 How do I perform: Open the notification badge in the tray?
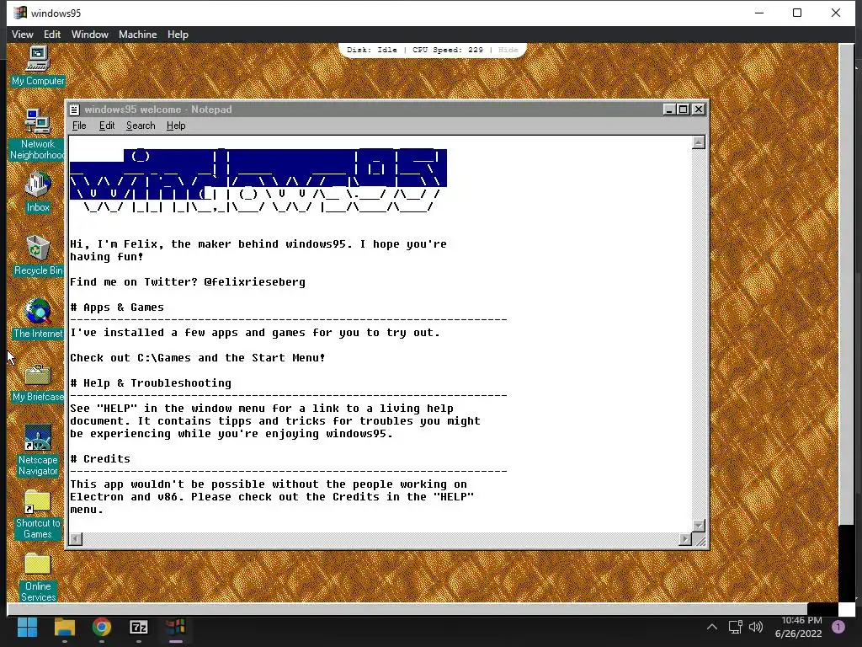pyautogui.click(x=838, y=627)
